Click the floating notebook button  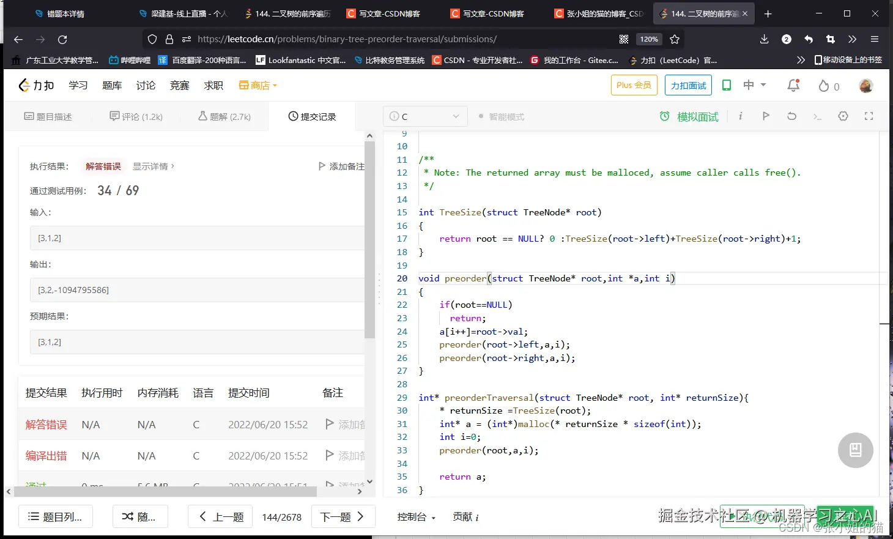[855, 450]
